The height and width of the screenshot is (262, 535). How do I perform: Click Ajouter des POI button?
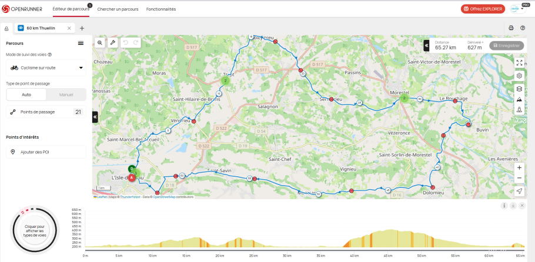pos(46,152)
